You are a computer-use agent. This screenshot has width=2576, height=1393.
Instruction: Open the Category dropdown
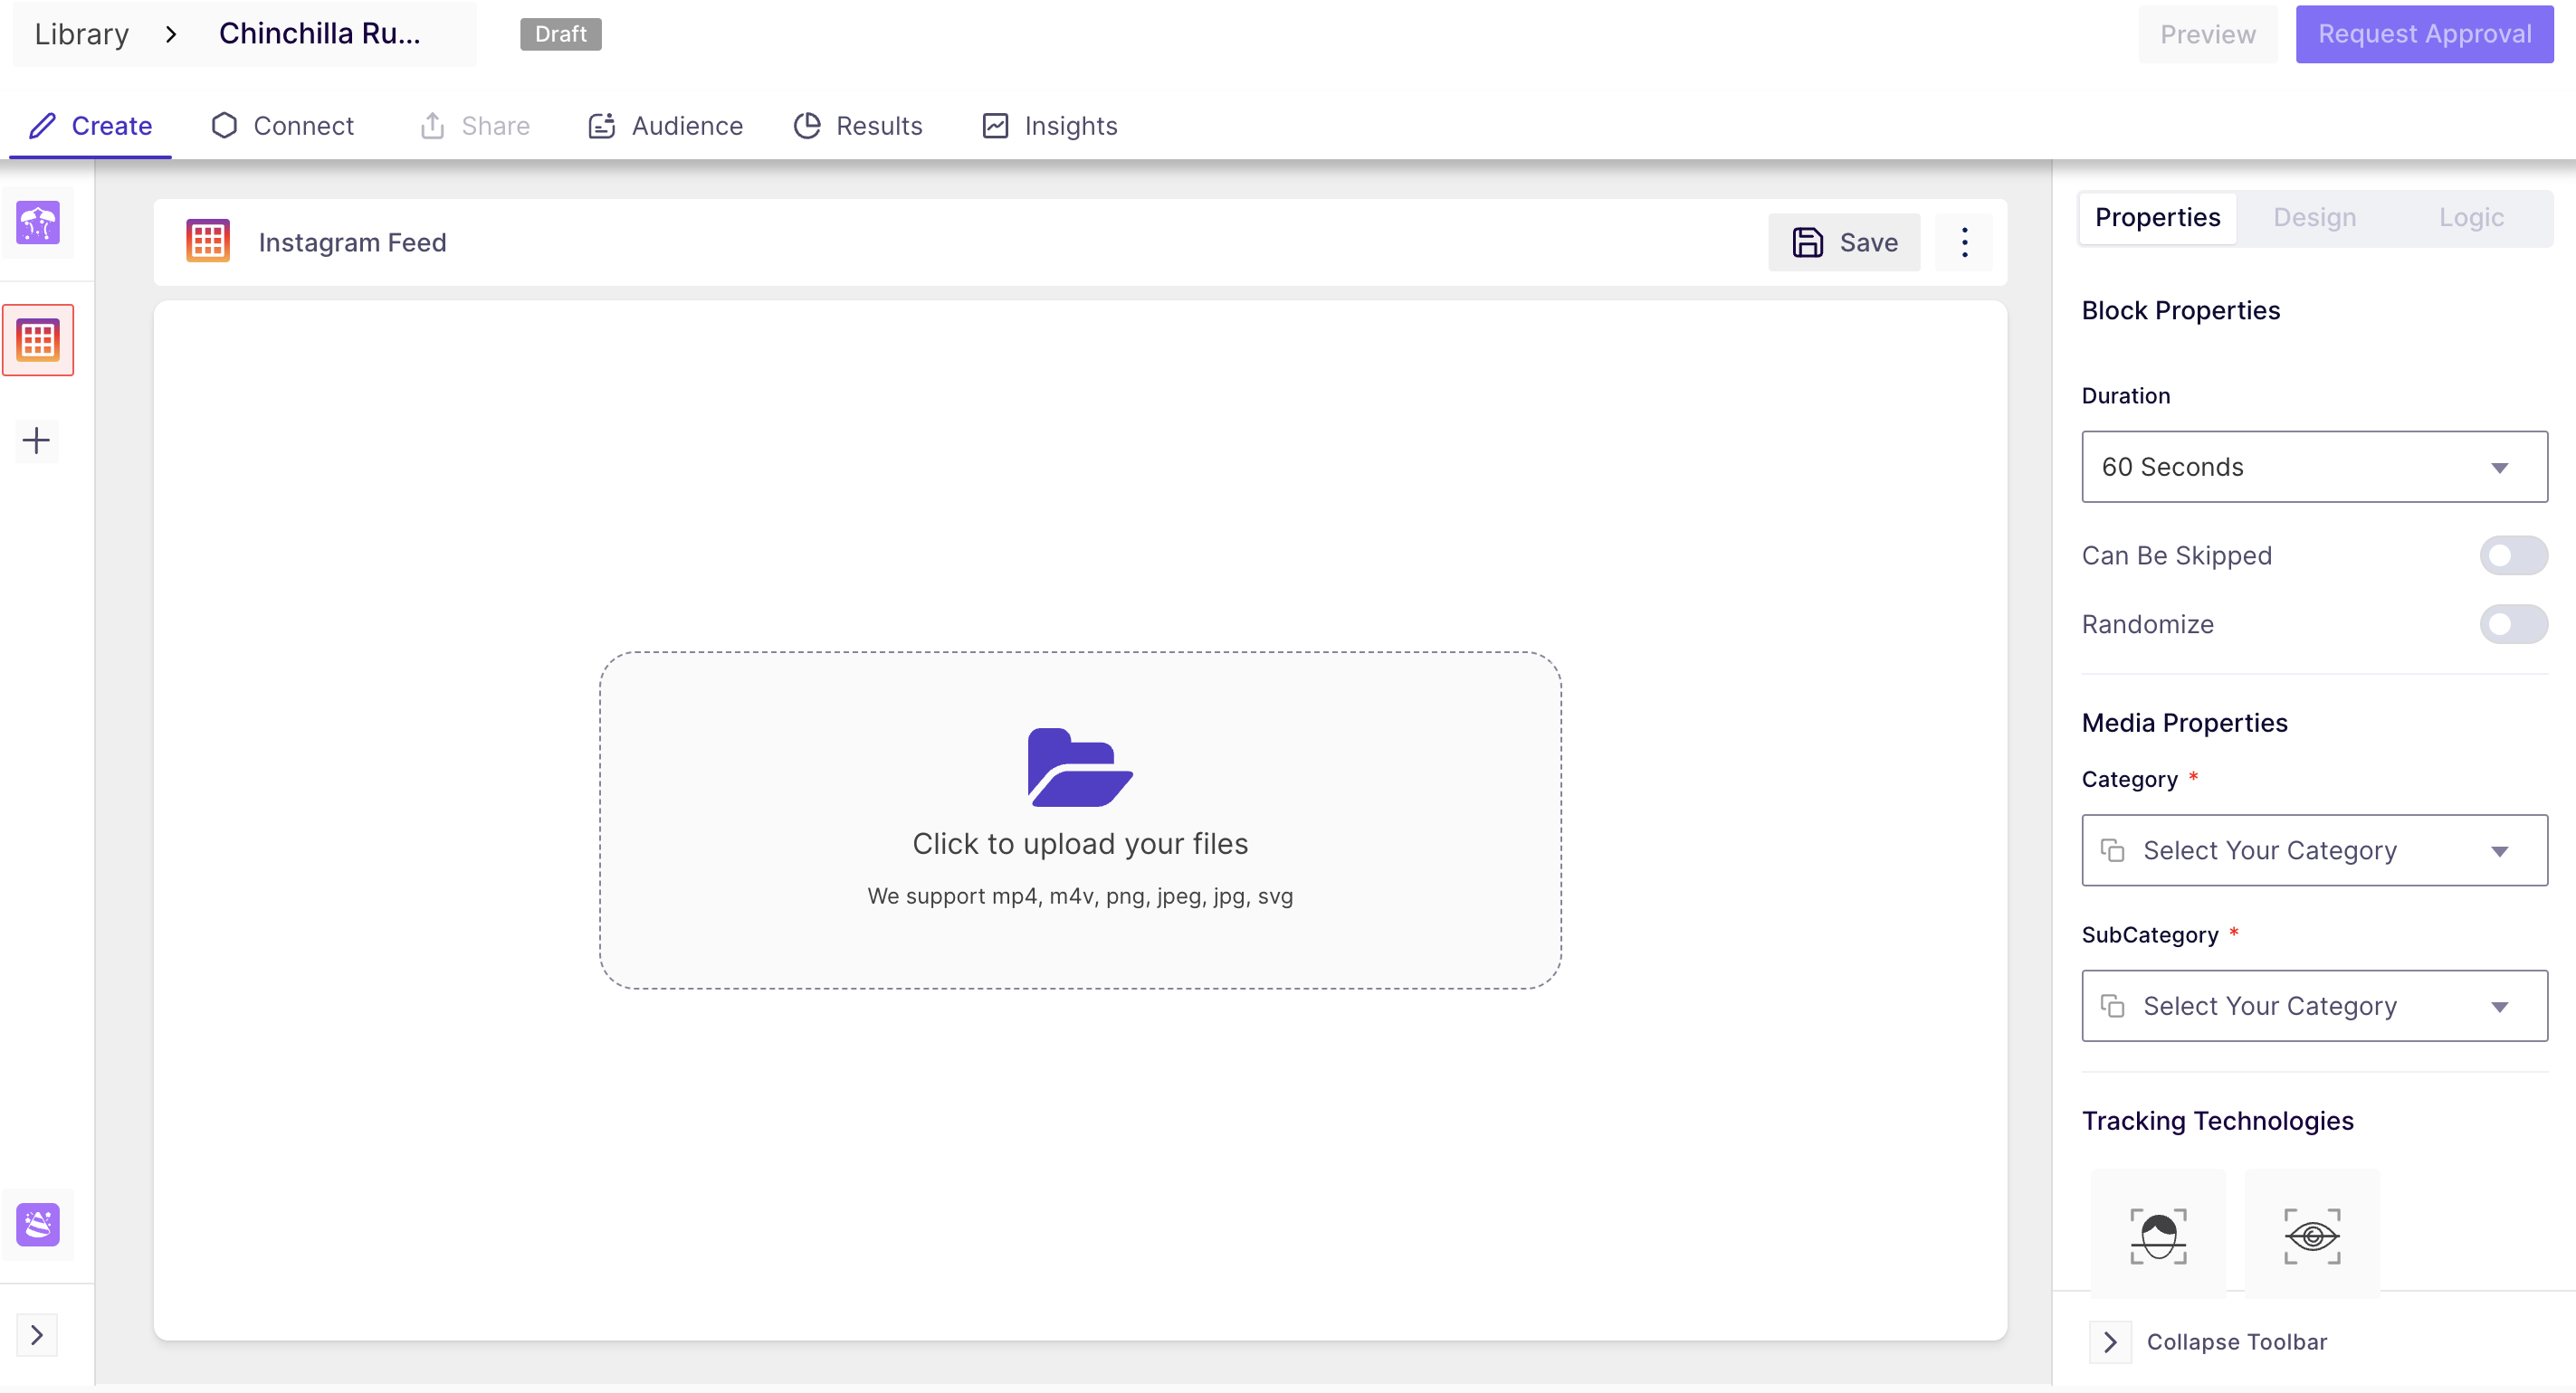coord(2314,850)
